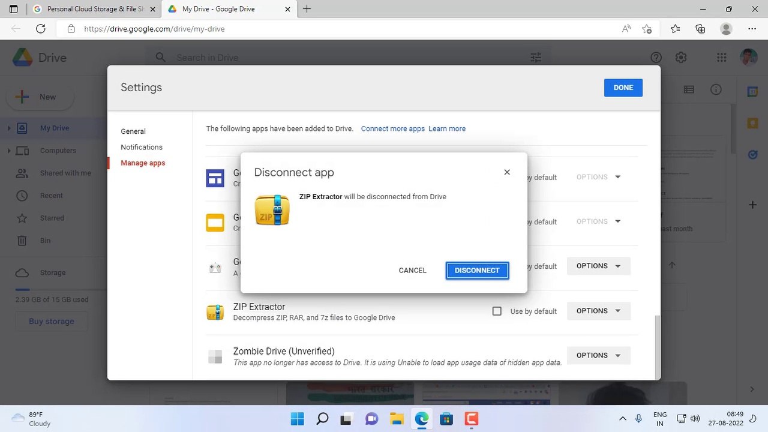Open the Google account profile picture
Screen dimensions: 768x432
749,58
